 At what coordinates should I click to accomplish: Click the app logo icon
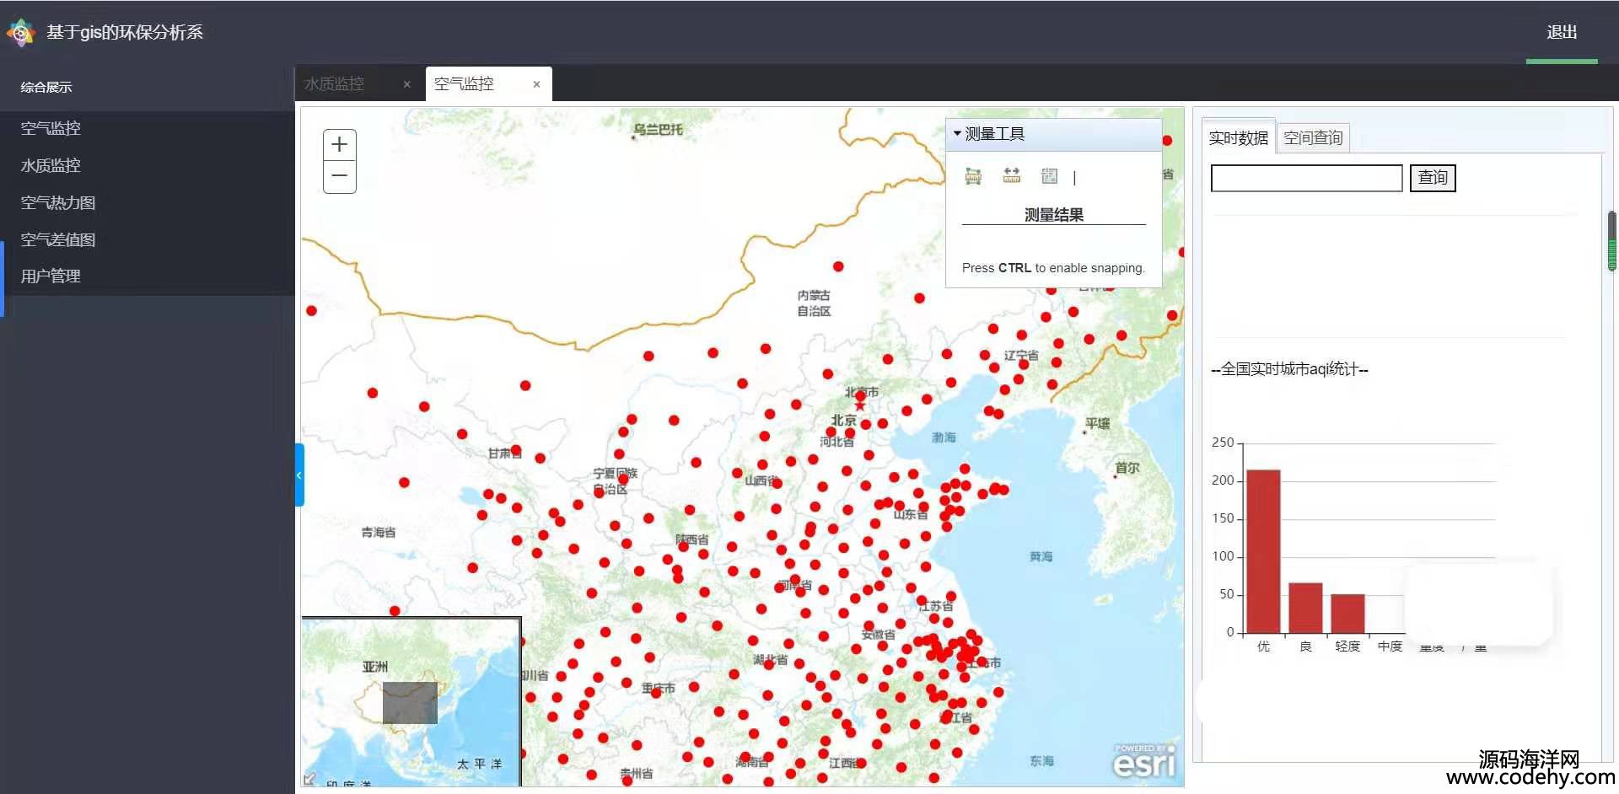[20, 33]
